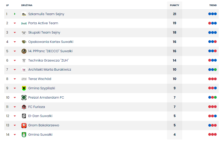Sort table by PUNKTY column header
Screen dimensions: 220x143
click(x=175, y=5)
